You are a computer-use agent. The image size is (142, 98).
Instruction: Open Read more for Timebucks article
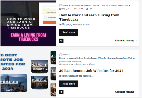69,32
